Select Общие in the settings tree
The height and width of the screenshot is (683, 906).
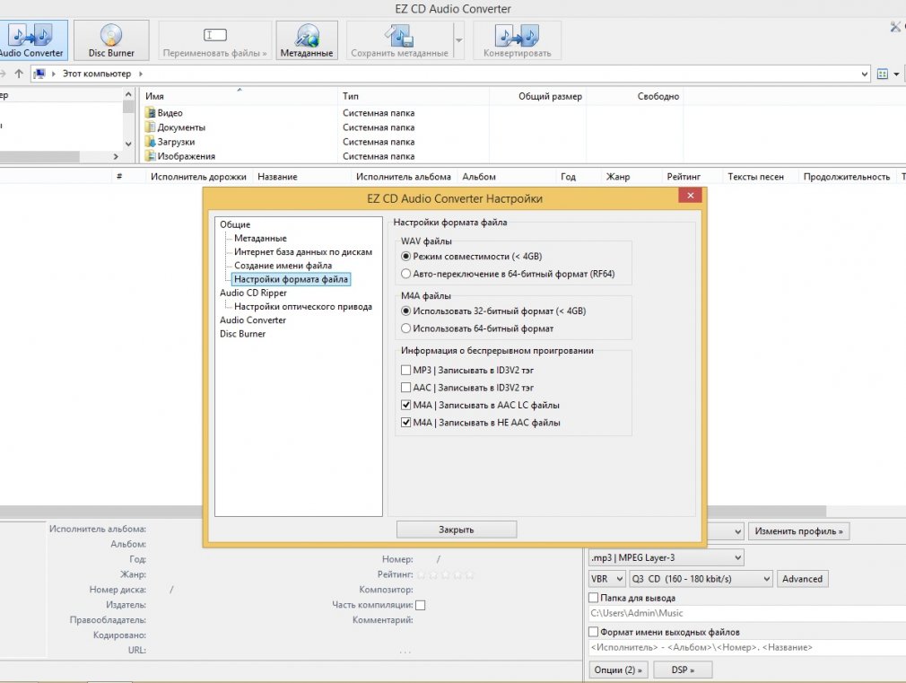(235, 224)
